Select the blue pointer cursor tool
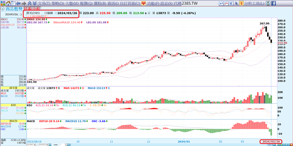This screenshot has width=293, height=146. pos(236,3)
